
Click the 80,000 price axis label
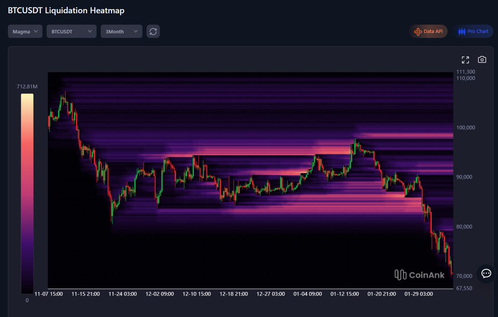pos(464,227)
